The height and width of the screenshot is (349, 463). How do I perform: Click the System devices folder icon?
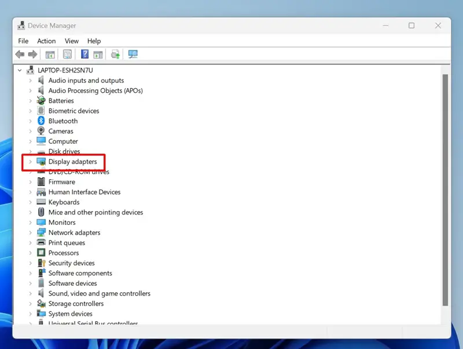[41, 314]
